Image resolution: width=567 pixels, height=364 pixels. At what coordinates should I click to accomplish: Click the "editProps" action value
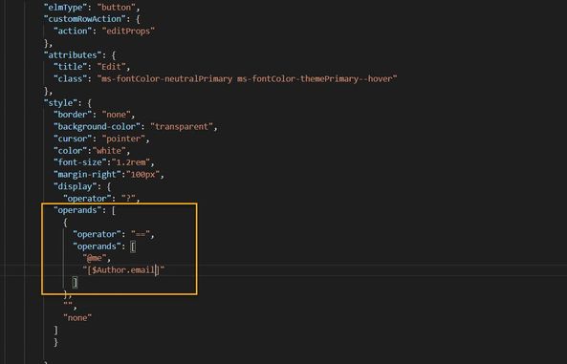pyautogui.click(x=128, y=32)
